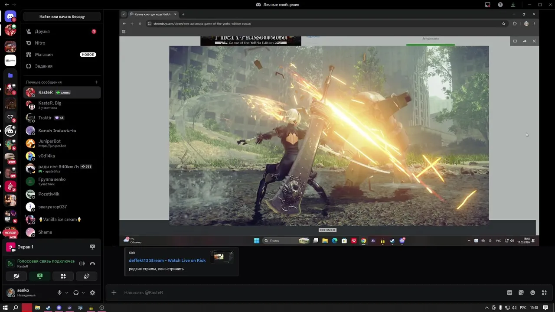Open Nitro page
The height and width of the screenshot is (312, 555).
pos(62,43)
